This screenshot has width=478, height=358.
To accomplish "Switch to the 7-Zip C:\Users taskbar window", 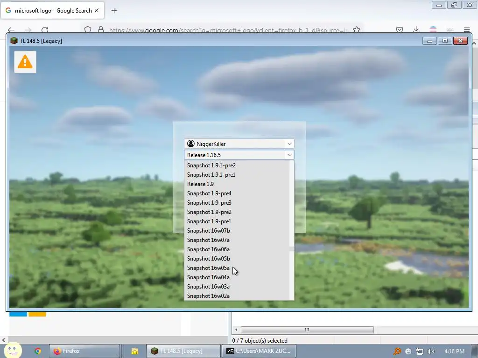I will (x=259, y=351).
